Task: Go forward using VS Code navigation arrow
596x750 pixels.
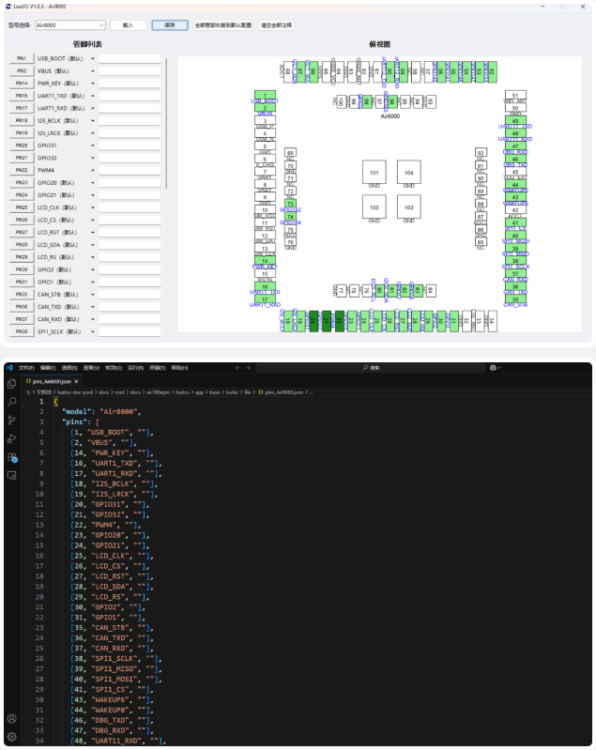Action: point(248,368)
